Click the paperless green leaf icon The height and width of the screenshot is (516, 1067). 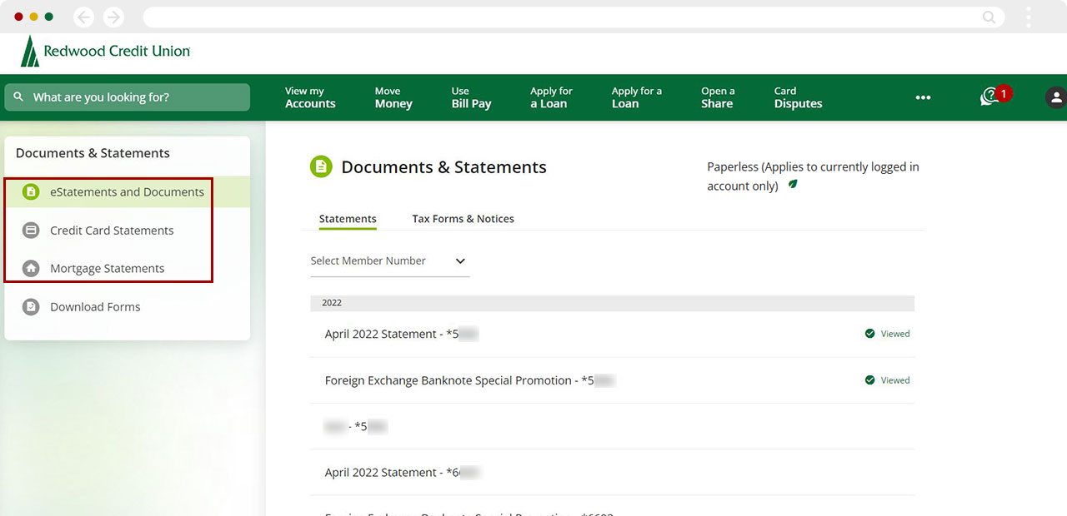[793, 184]
